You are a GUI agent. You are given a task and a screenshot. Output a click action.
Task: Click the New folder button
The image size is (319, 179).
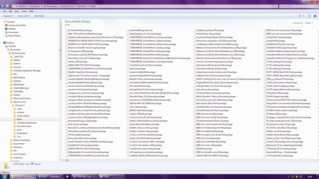coord(39,16)
